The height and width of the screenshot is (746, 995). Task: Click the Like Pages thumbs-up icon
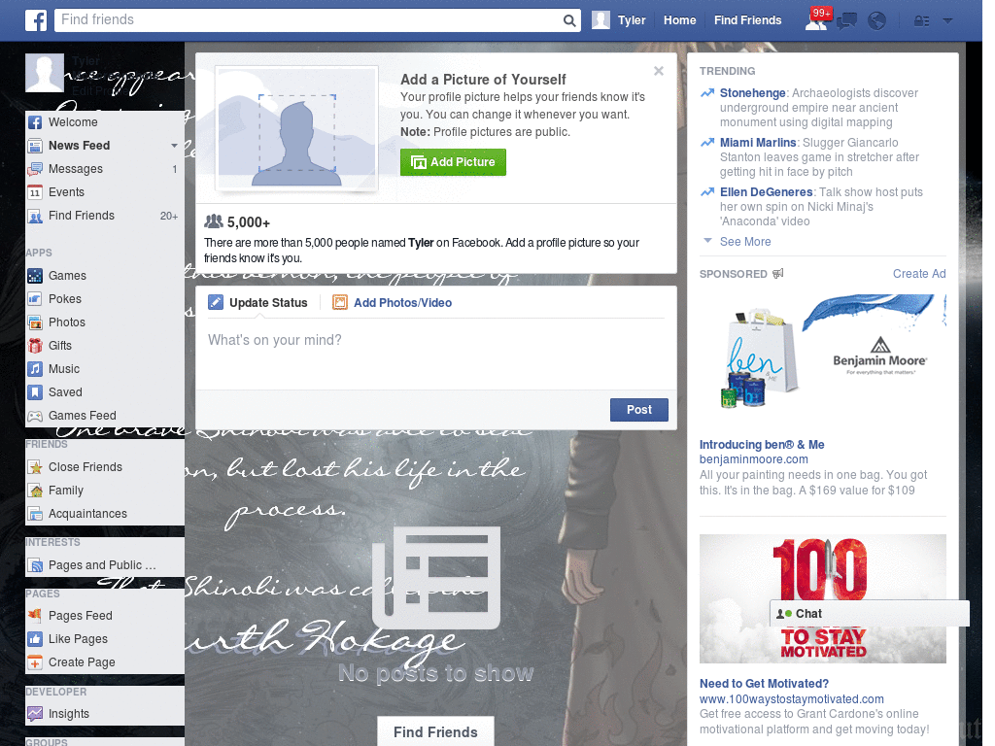[35, 639]
